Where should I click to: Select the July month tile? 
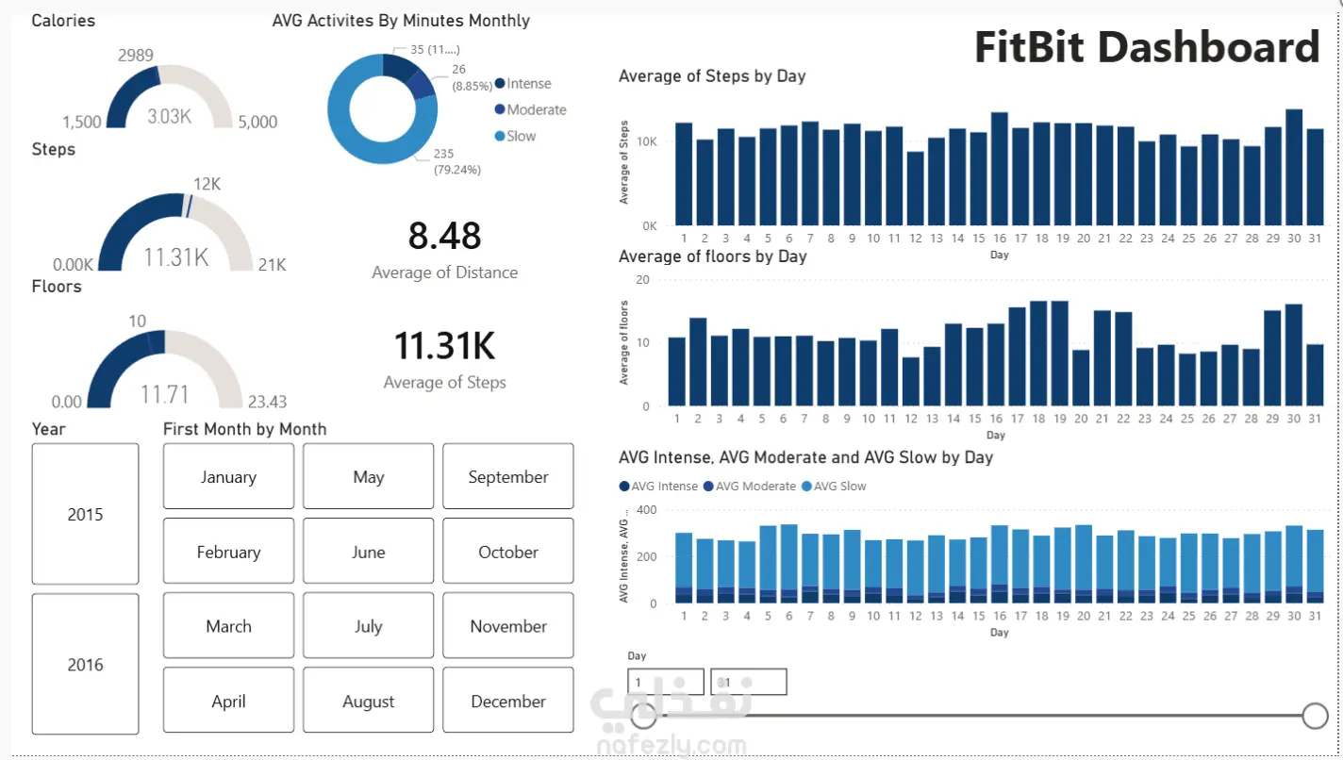(369, 625)
